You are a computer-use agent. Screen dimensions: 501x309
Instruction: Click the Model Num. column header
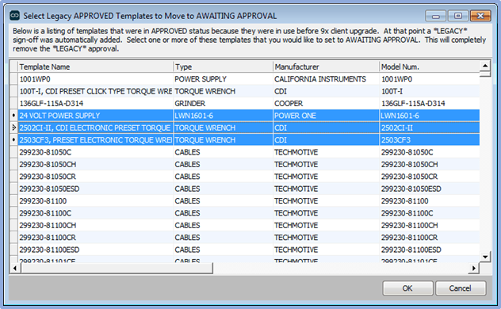(x=430, y=67)
